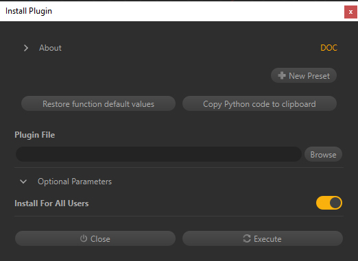Click the Plugin File label
Image resolution: width=358 pixels, height=261 pixels.
(35, 135)
